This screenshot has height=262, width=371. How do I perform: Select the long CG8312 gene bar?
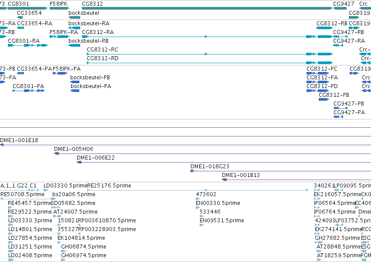point(207,8)
